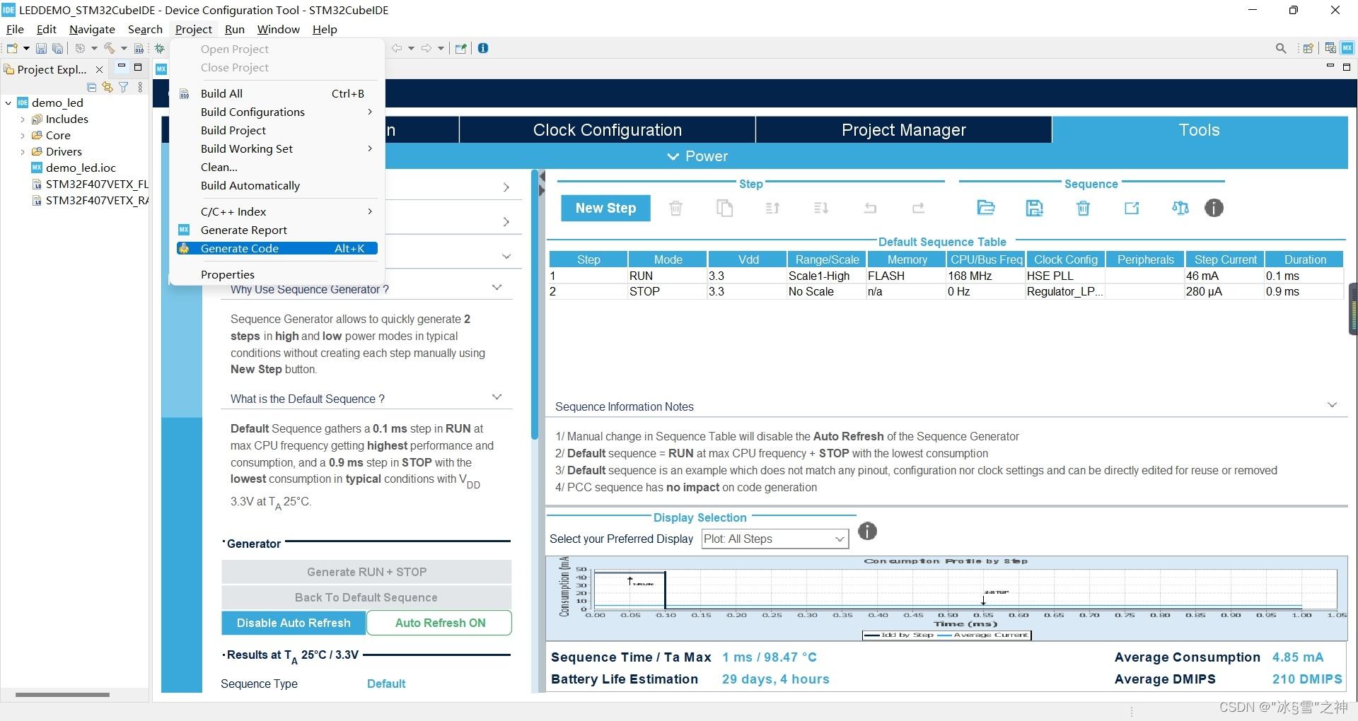Click the blue information toolbar icon
This screenshot has height=721, width=1358.
coord(483,48)
